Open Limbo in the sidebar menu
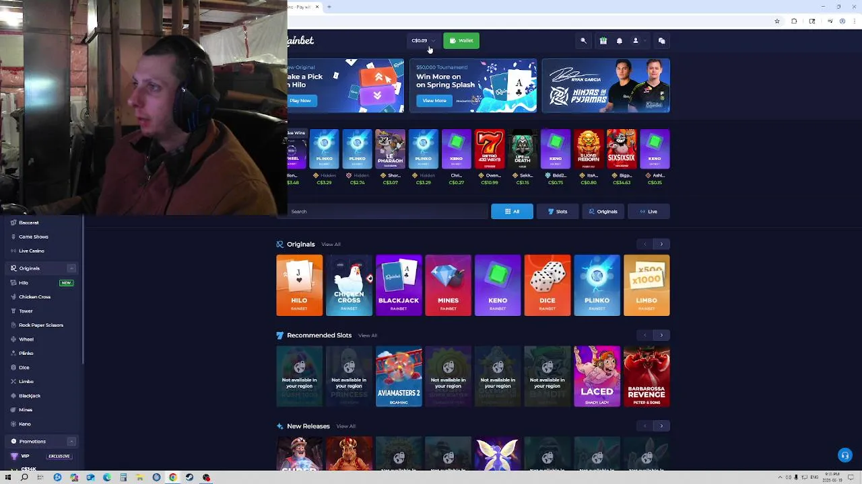Image resolution: width=862 pixels, height=484 pixels. click(26, 382)
